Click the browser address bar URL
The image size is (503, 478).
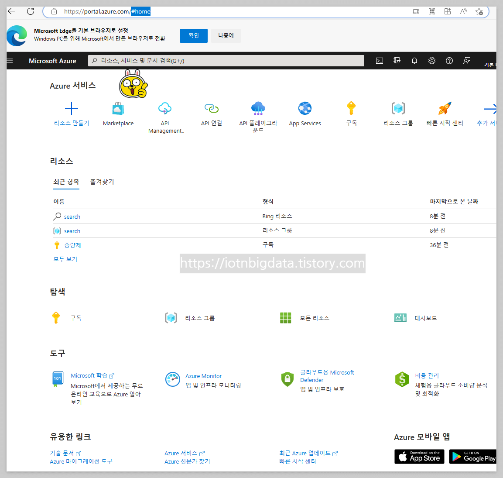107,11
